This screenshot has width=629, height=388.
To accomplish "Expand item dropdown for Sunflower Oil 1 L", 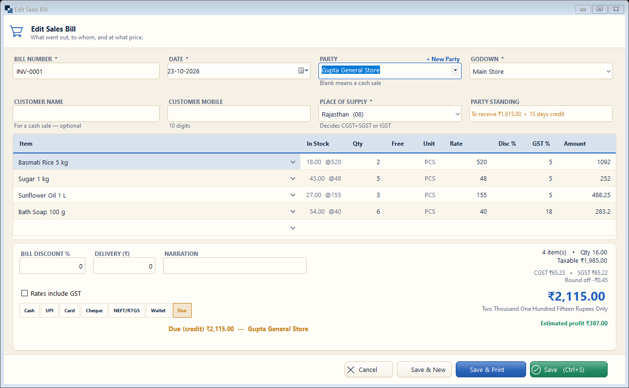I will point(293,195).
